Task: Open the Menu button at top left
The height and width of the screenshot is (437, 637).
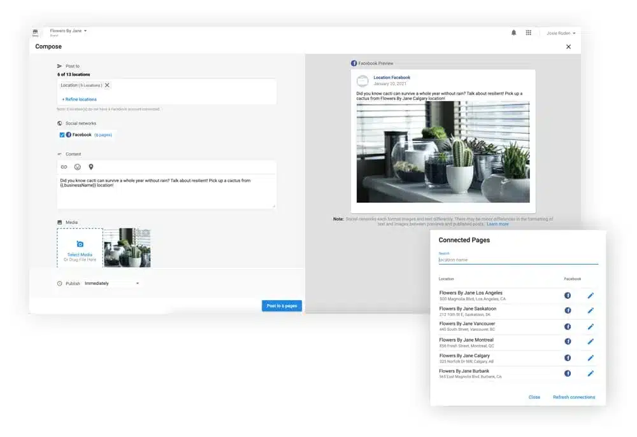Action: (x=35, y=32)
